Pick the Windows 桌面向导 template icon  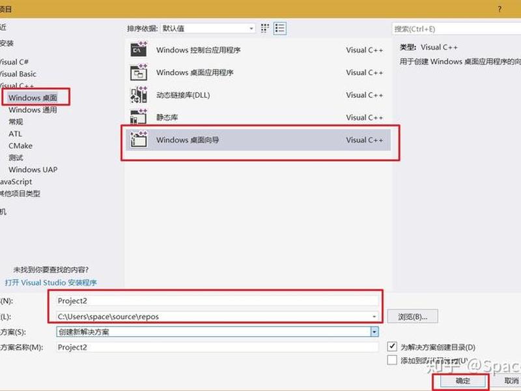[139, 139]
